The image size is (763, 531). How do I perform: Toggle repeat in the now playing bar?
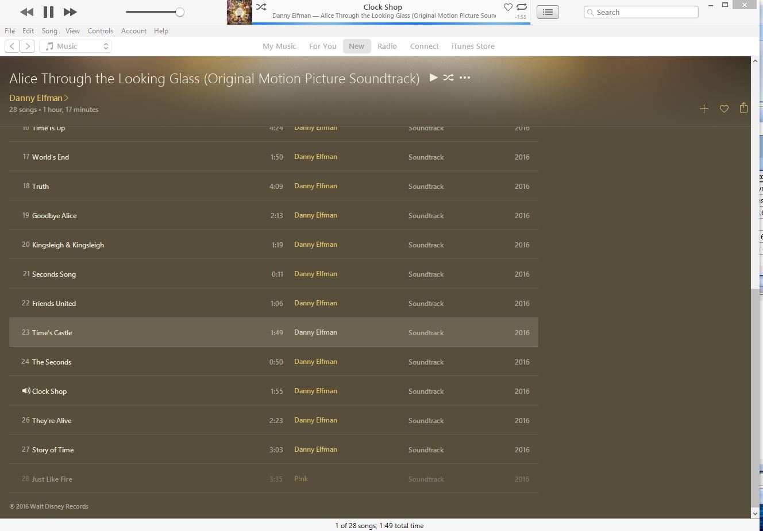click(522, 7)
